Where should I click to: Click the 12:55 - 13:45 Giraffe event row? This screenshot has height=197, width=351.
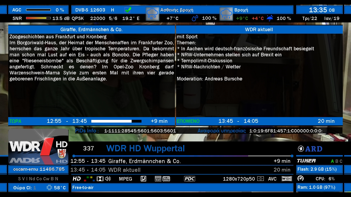click(x=180, y=161)
